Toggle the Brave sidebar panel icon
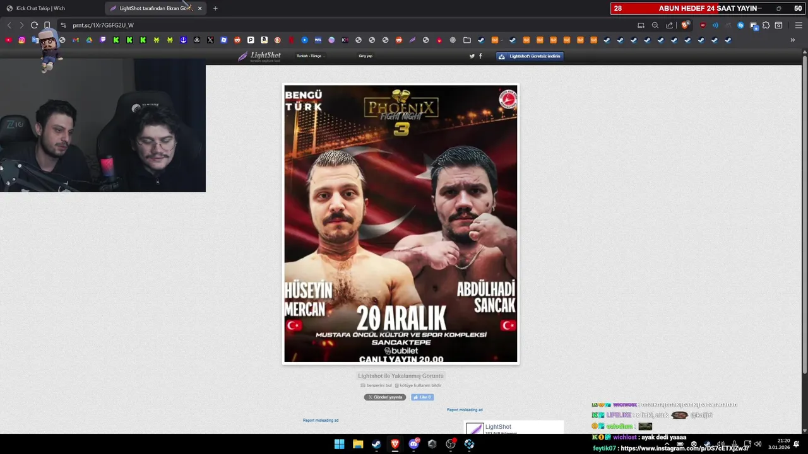This screenshot has height=454, width=808. point(779,25)
